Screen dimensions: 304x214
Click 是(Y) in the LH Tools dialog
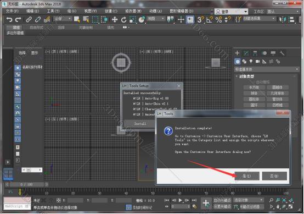click(x=247, y=176)
